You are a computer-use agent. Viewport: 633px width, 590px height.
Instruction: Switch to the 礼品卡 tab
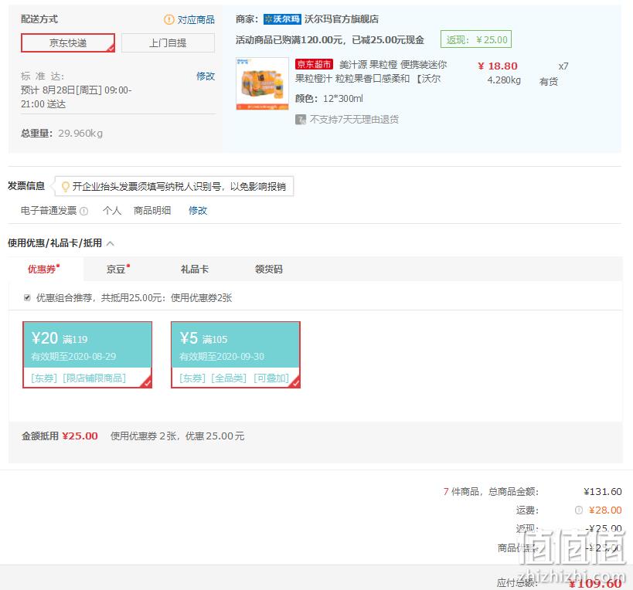pos(195,269)
